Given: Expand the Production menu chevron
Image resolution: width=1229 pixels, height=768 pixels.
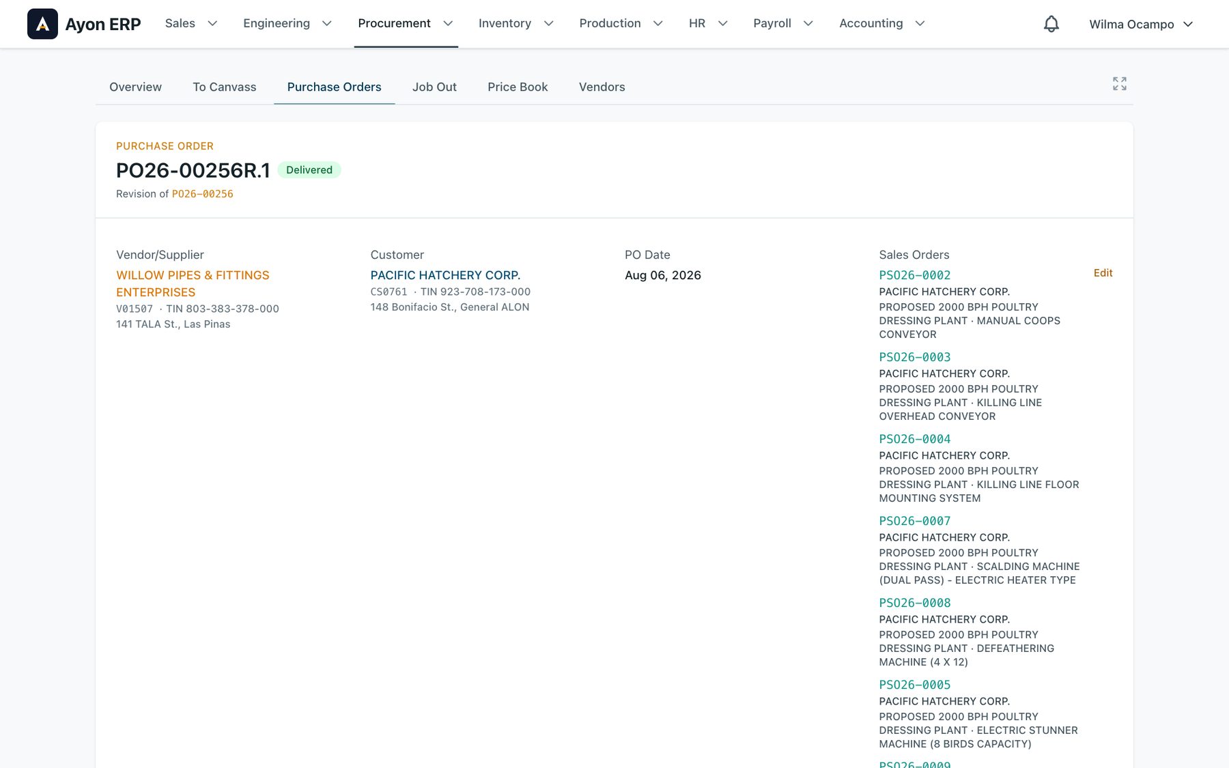Looking at the screenshot, I should 658,23.
